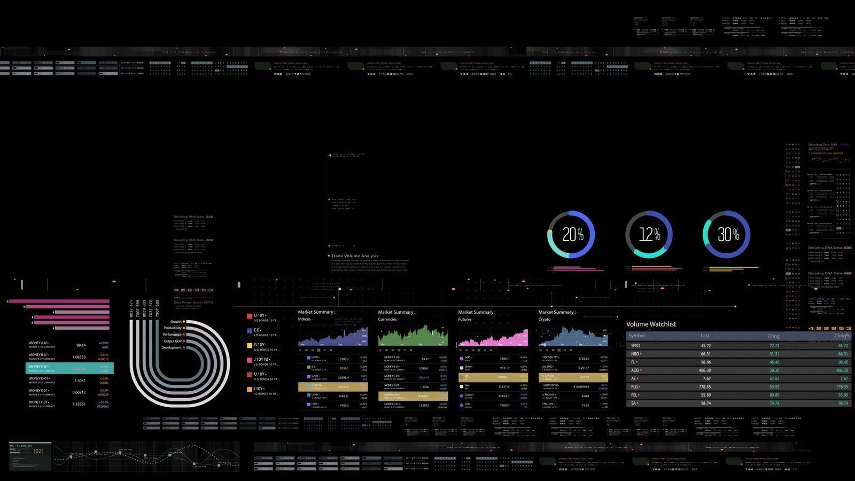Toggle the yellow Growth legend dot
Screen dimensions: 855x481
[184, 322]
